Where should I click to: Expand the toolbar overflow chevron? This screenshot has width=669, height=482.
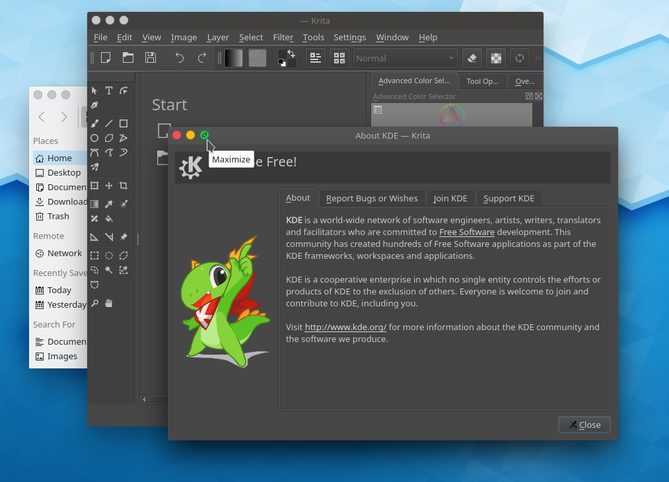click(x=538, y=58)
